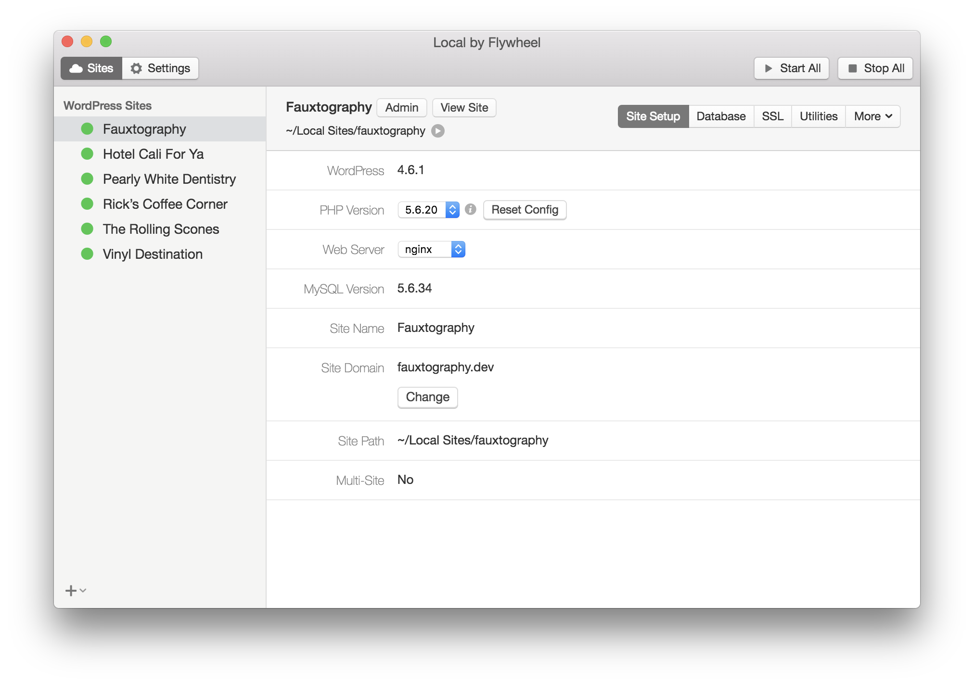The height and width of the screenshot is (685, 974).
Task: Click the green status dot for Vinyl Destination
Action: 87,254
